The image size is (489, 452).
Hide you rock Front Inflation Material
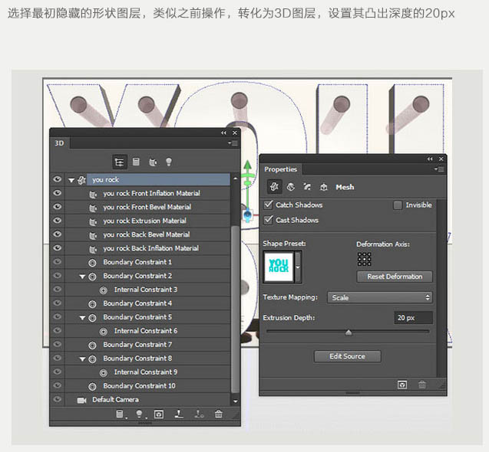57,193
